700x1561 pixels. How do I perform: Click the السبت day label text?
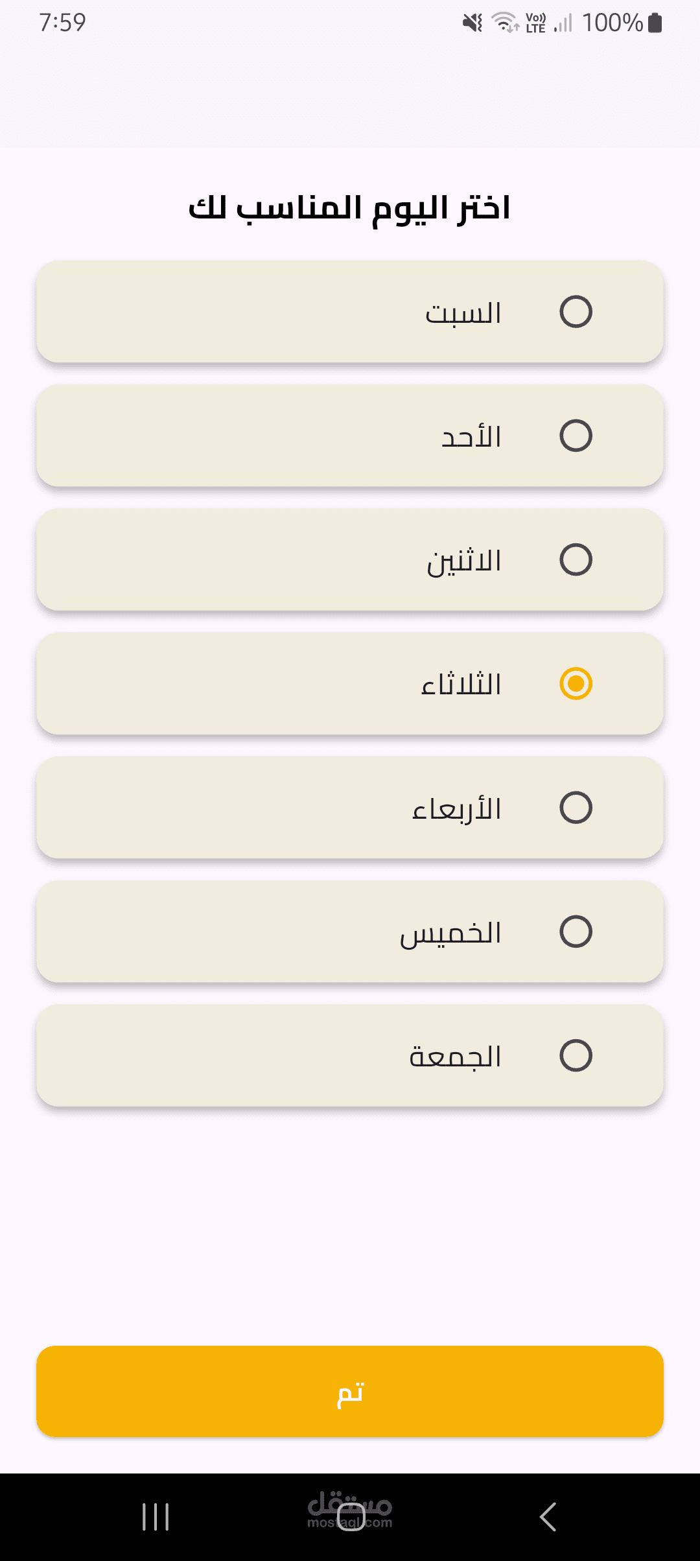(x=463, y=313)
